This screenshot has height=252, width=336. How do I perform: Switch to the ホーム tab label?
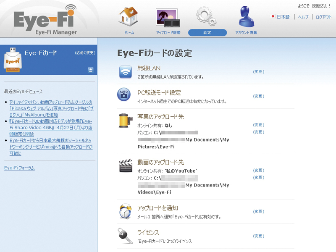(129, 33)
